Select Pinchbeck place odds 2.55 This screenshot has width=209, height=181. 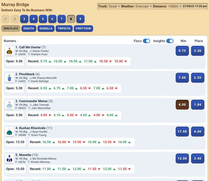197,78
